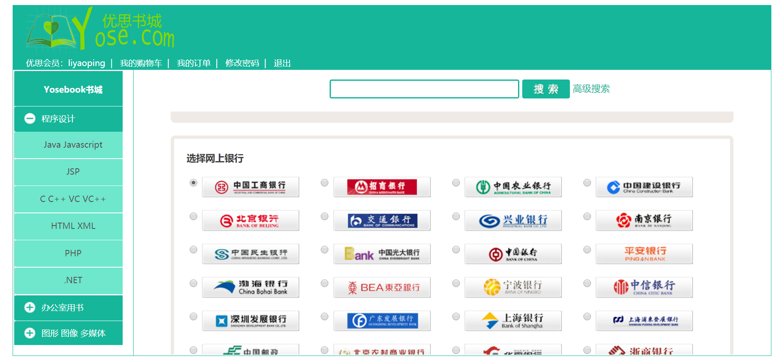Select the 招商银行 radio button
Viewport: 784px width, 361px height.
click(x=325, y=183)
